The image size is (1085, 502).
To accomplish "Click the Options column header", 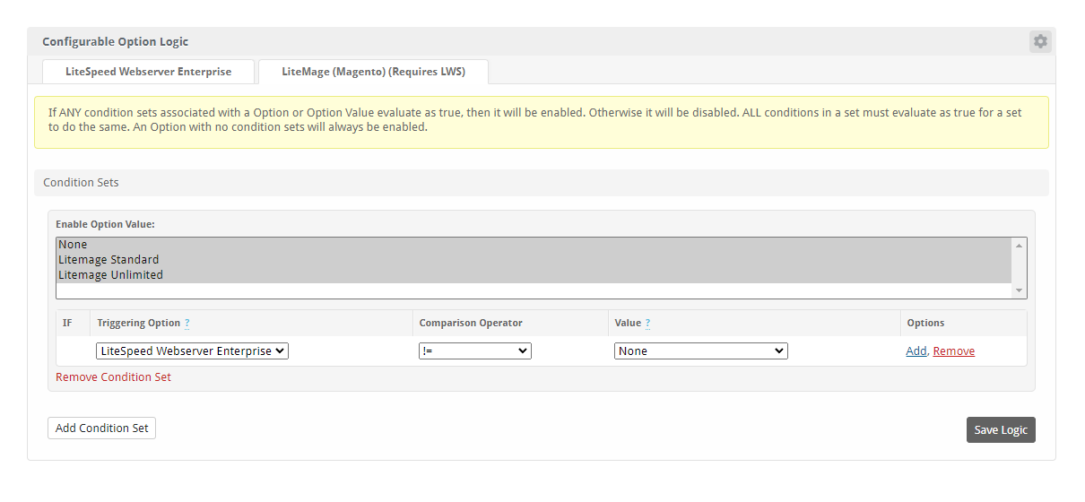I will (x=925, y=323).
